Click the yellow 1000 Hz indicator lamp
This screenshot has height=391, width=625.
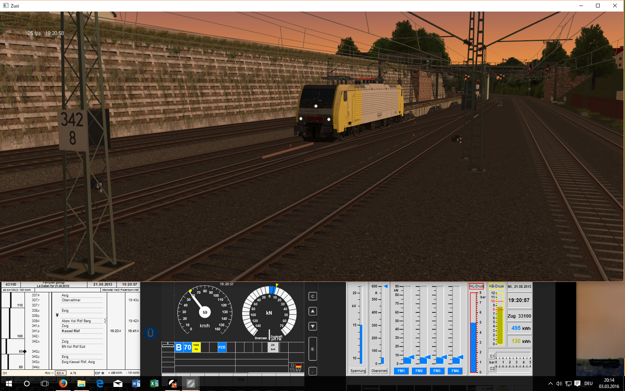pyautogui.click(x=196, y=347)
